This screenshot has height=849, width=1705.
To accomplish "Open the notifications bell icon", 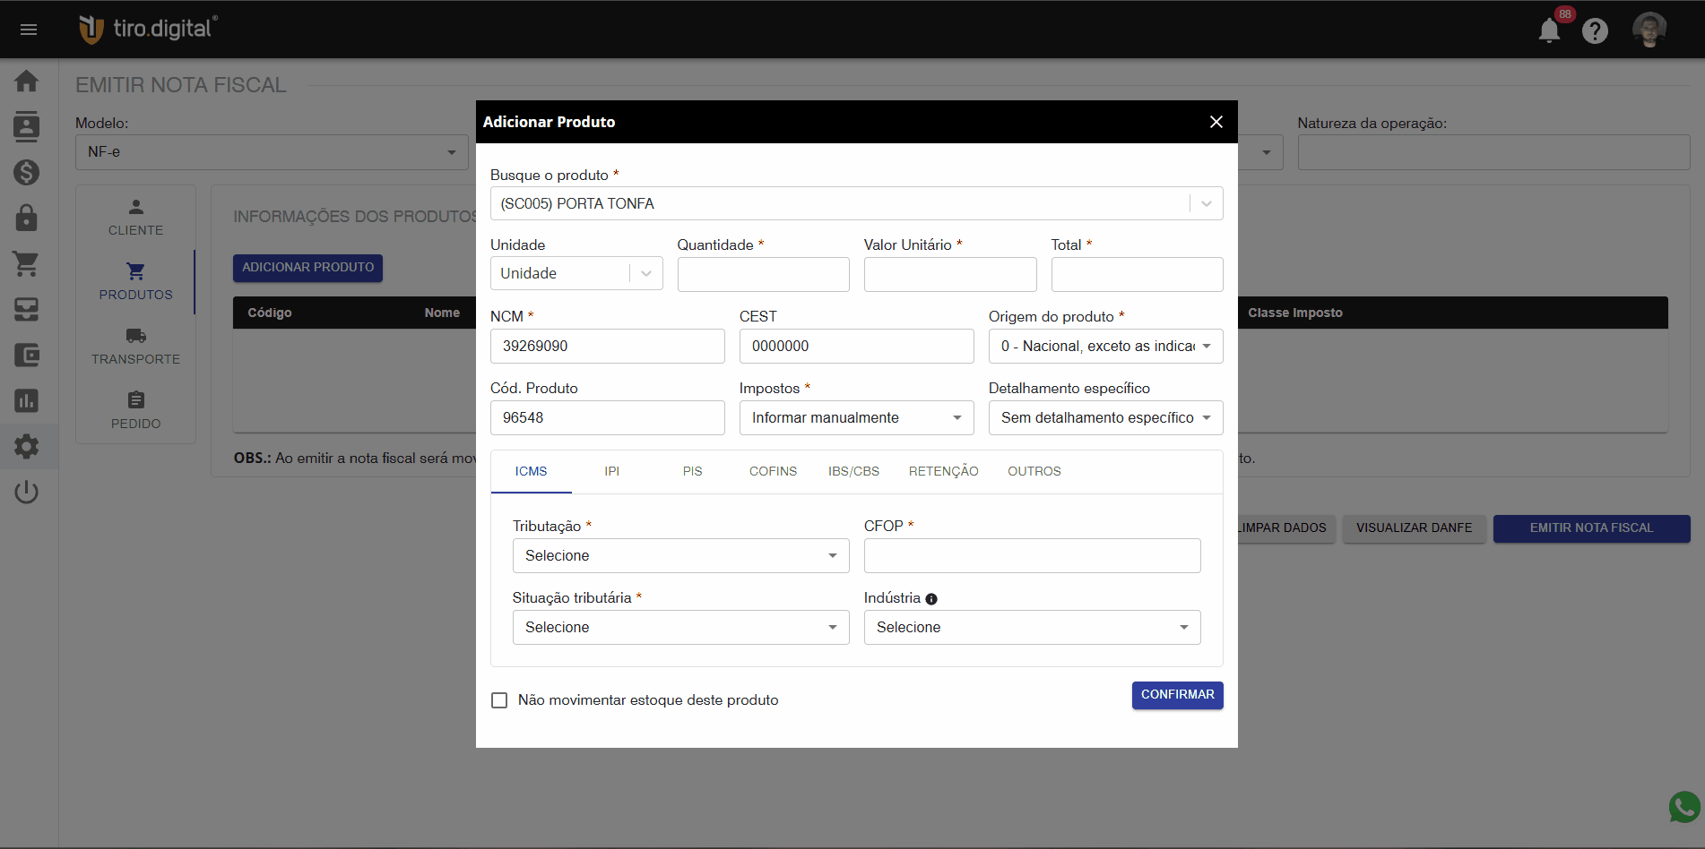I will click(x=1548, y=30).
